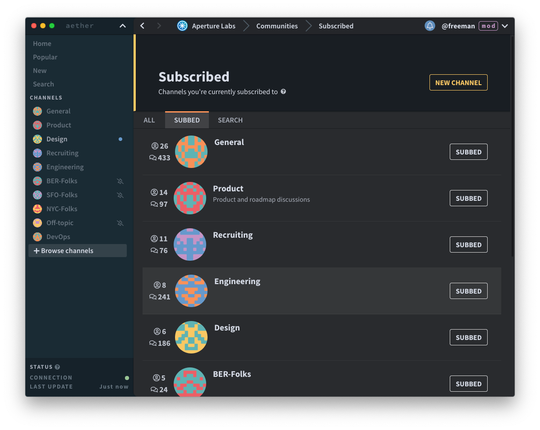Image resolution: width=540 pixels, height=430 pixels.
Task: Click the DevOps channel icon in the sidebar
Action: point(38,237)
